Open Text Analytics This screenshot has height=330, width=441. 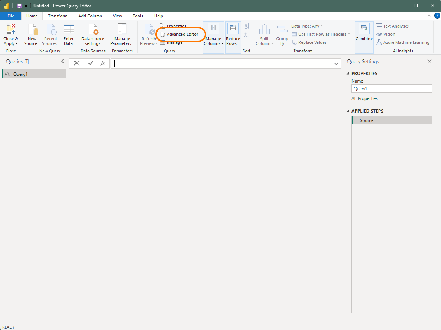coord(395,26)
